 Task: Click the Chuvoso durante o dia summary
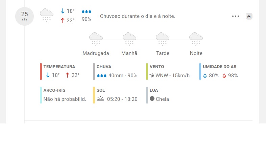coord(138,16)
